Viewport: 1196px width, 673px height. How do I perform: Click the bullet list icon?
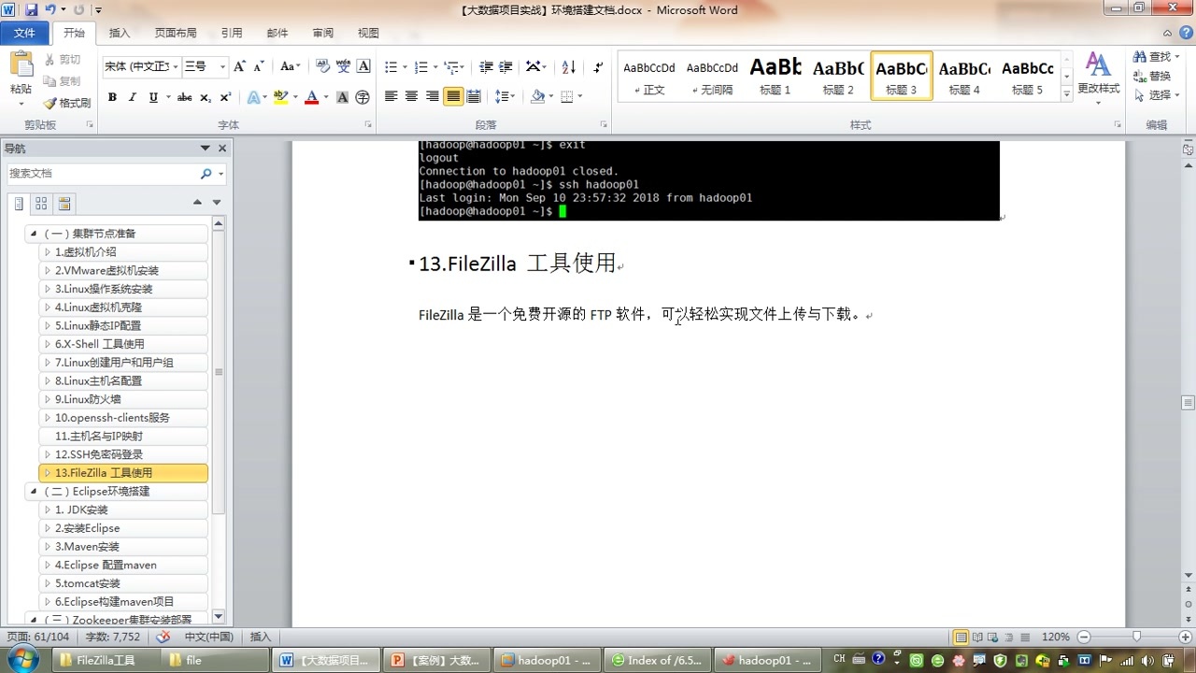click(392, 67)
